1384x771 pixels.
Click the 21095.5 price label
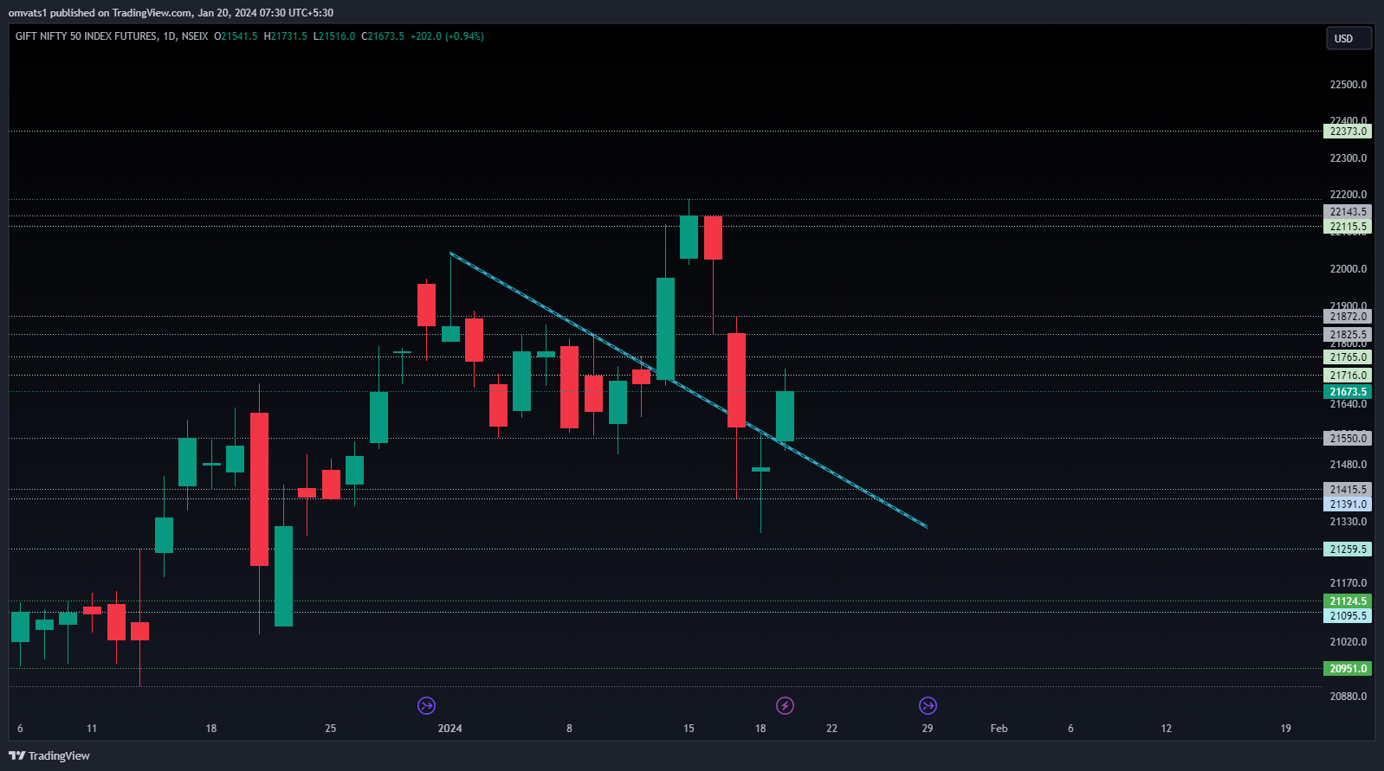tap(1348, 616)
